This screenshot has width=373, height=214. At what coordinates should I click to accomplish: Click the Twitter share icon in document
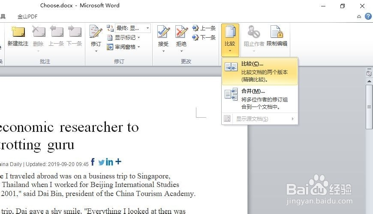(101, 163)
